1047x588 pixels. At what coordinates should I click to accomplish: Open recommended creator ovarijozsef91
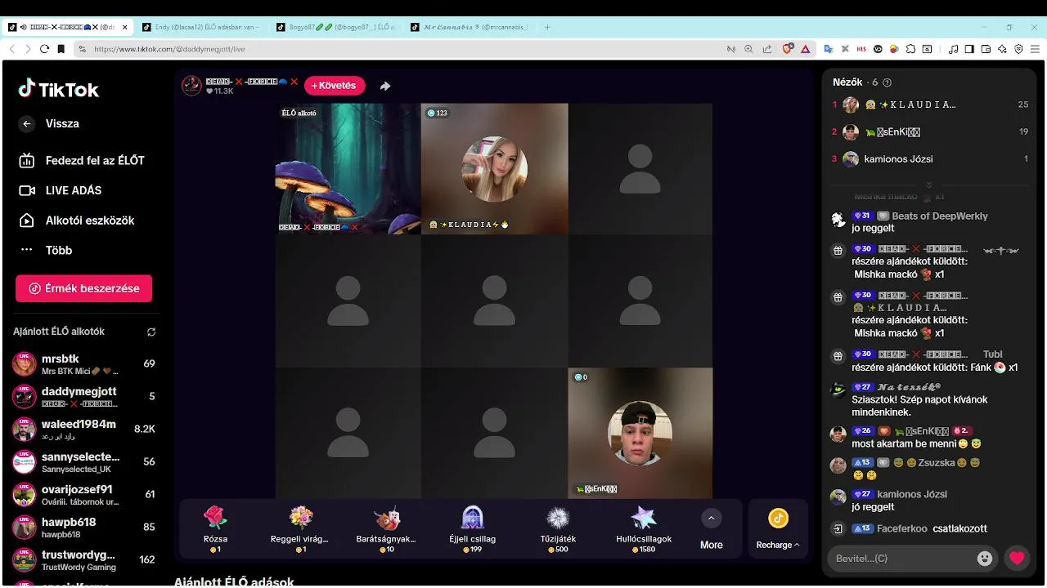tap(83, 495)
